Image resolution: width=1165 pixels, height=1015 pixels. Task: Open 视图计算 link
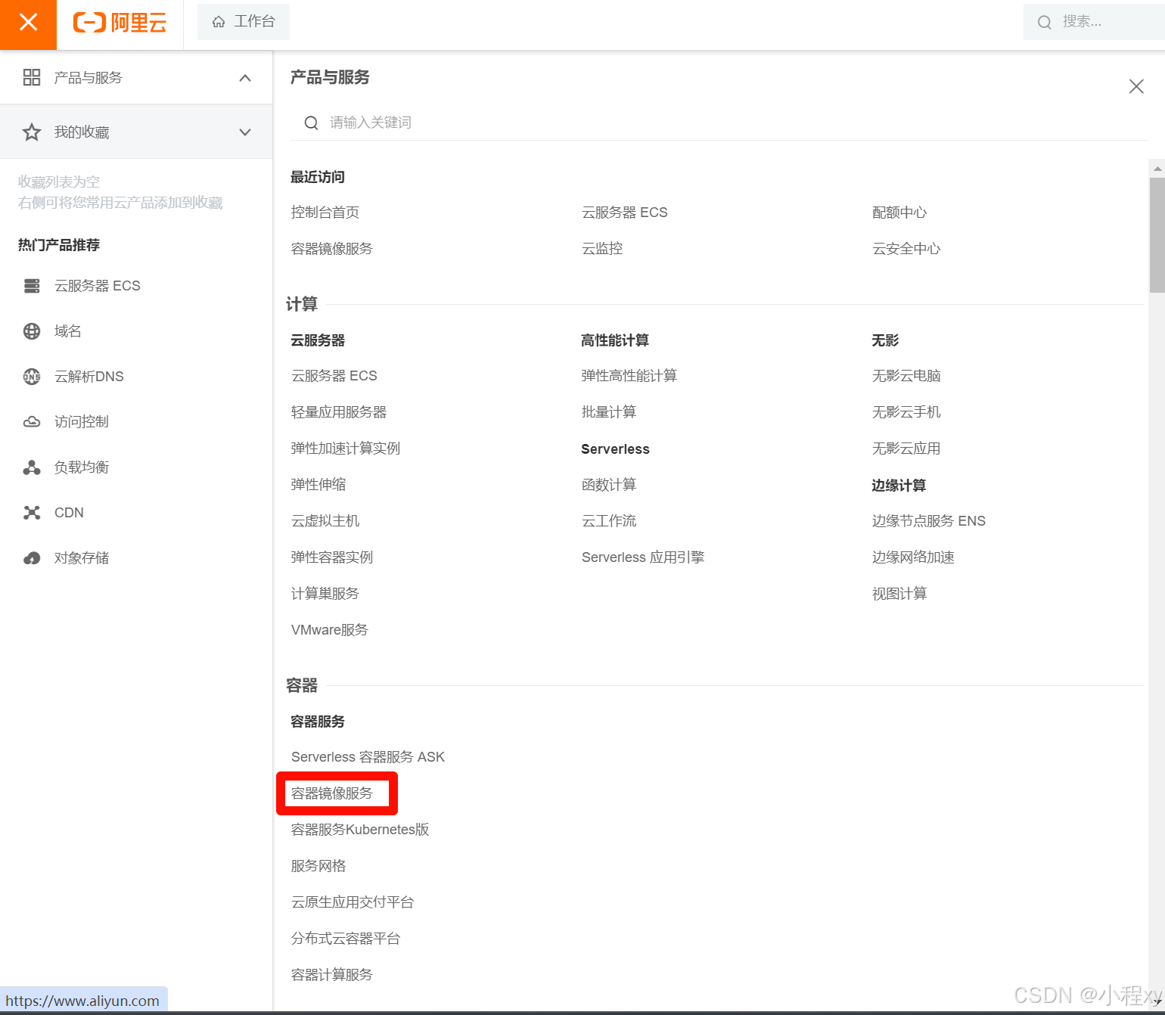tap(899, 594)
